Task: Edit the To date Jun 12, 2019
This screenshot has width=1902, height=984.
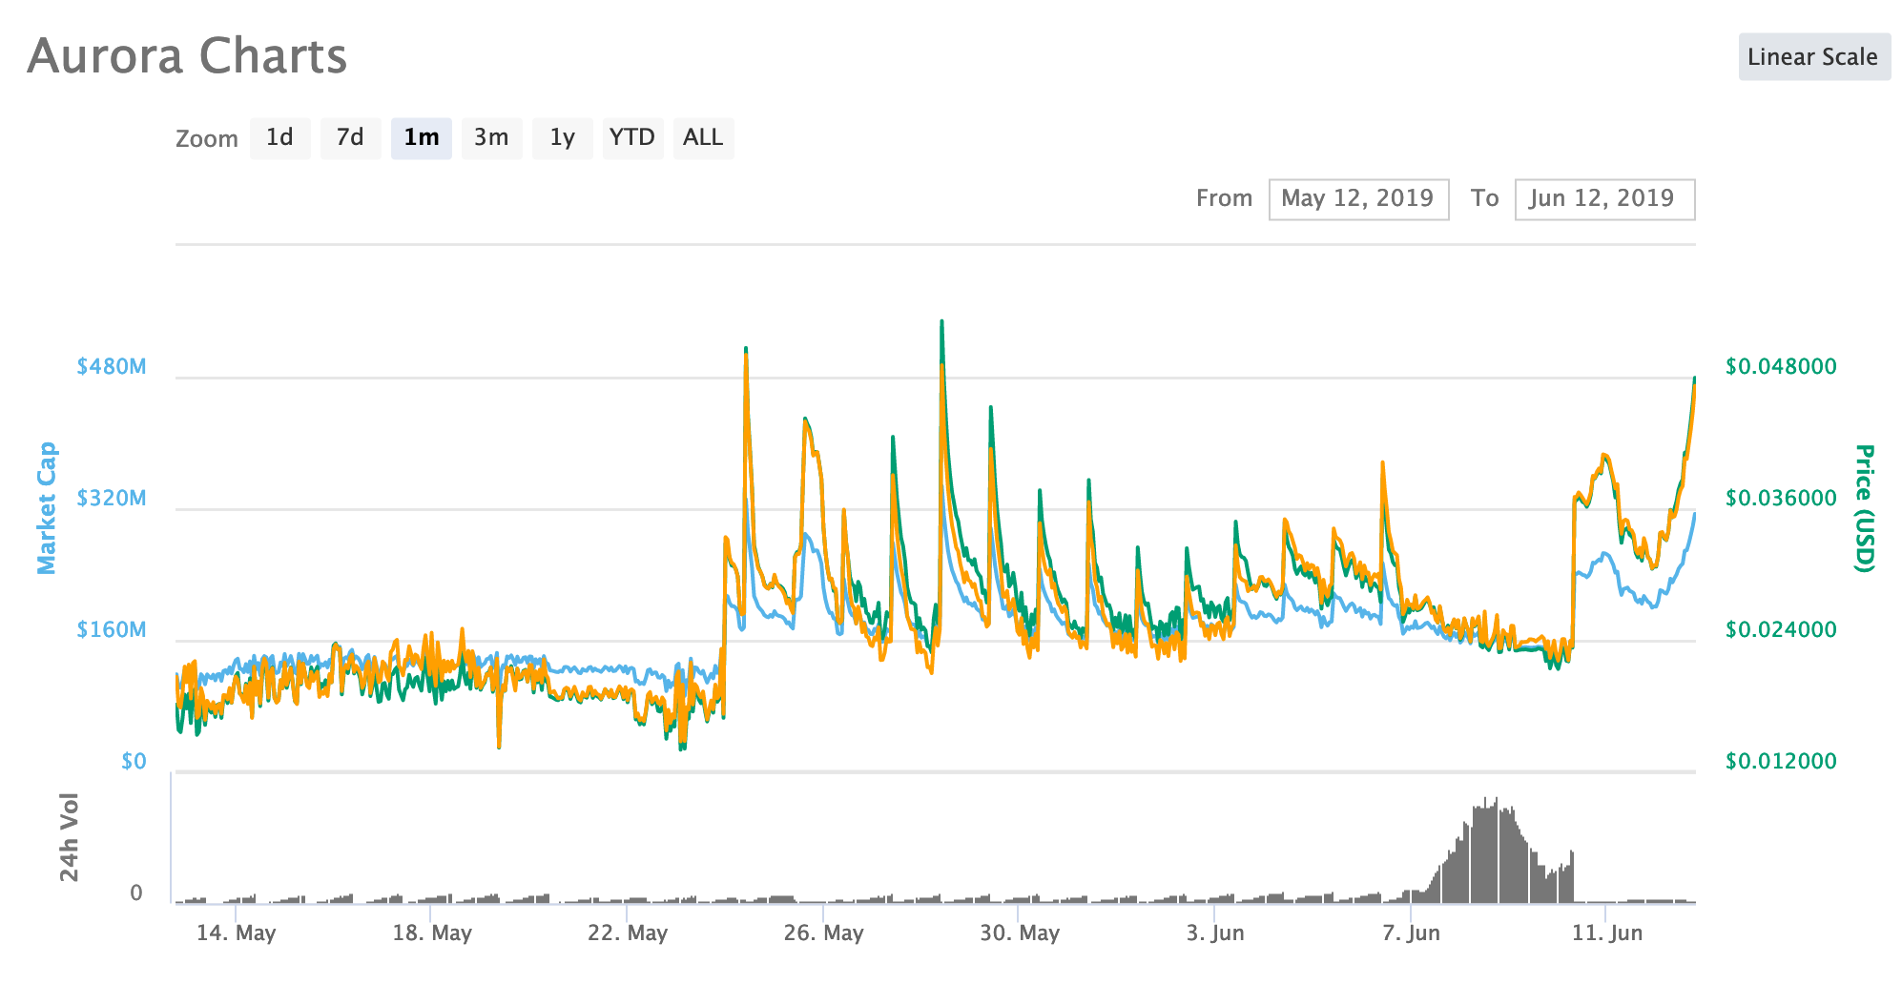Action: coord(1604,199)
